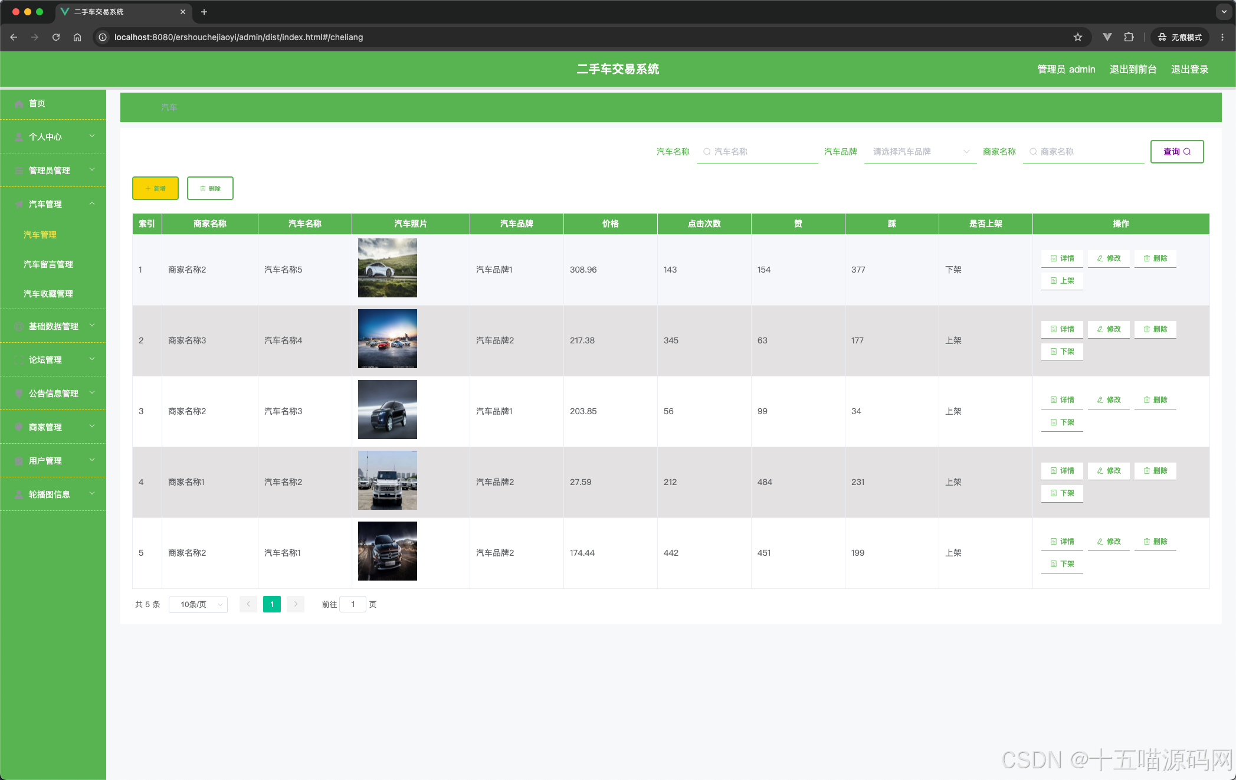Image resolution: width=1236 pixels, height=780 pixels.
Task: Click 下架 for 汽车名称1
Action: (x=1062, y=564)
